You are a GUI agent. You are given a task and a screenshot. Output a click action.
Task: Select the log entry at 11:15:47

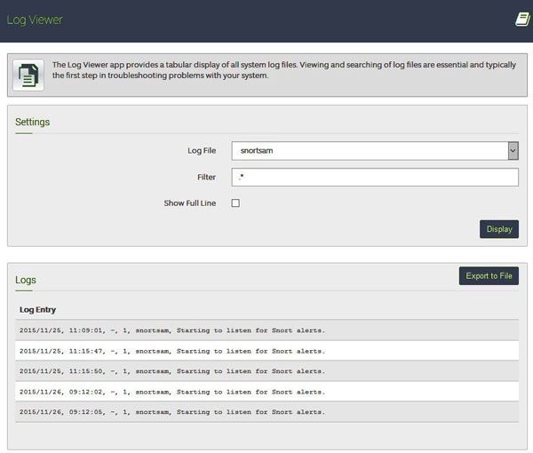(x=266, y=351)
